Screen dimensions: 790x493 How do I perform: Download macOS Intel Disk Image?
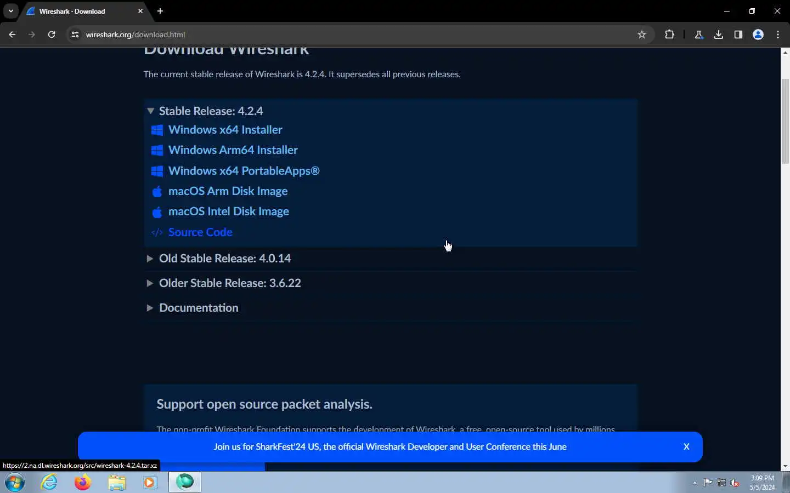click(x=229, y=211)
